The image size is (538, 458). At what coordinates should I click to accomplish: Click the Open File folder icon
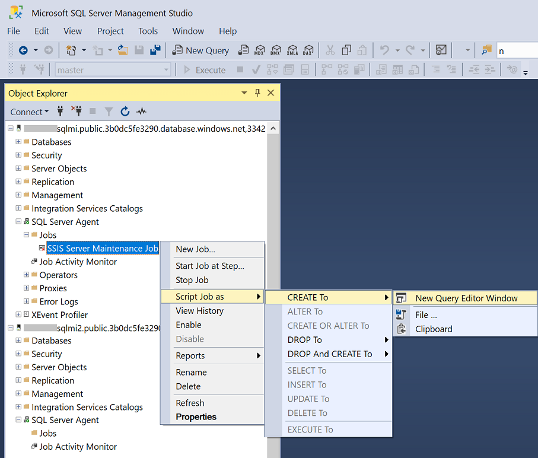pyautogui.click(x=123, y=50)
